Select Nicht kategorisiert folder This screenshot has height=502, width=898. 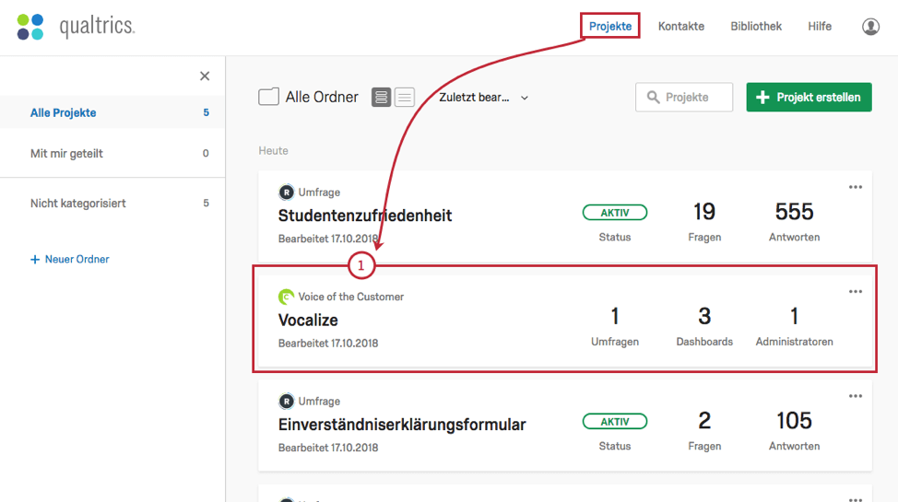point(112,204)
